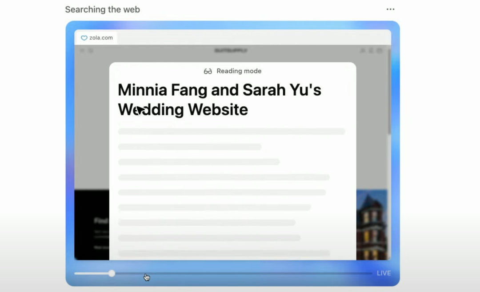Click the building photo thumbnail
The width and height of the screenshot is (480, 292).
click(372, 224)
